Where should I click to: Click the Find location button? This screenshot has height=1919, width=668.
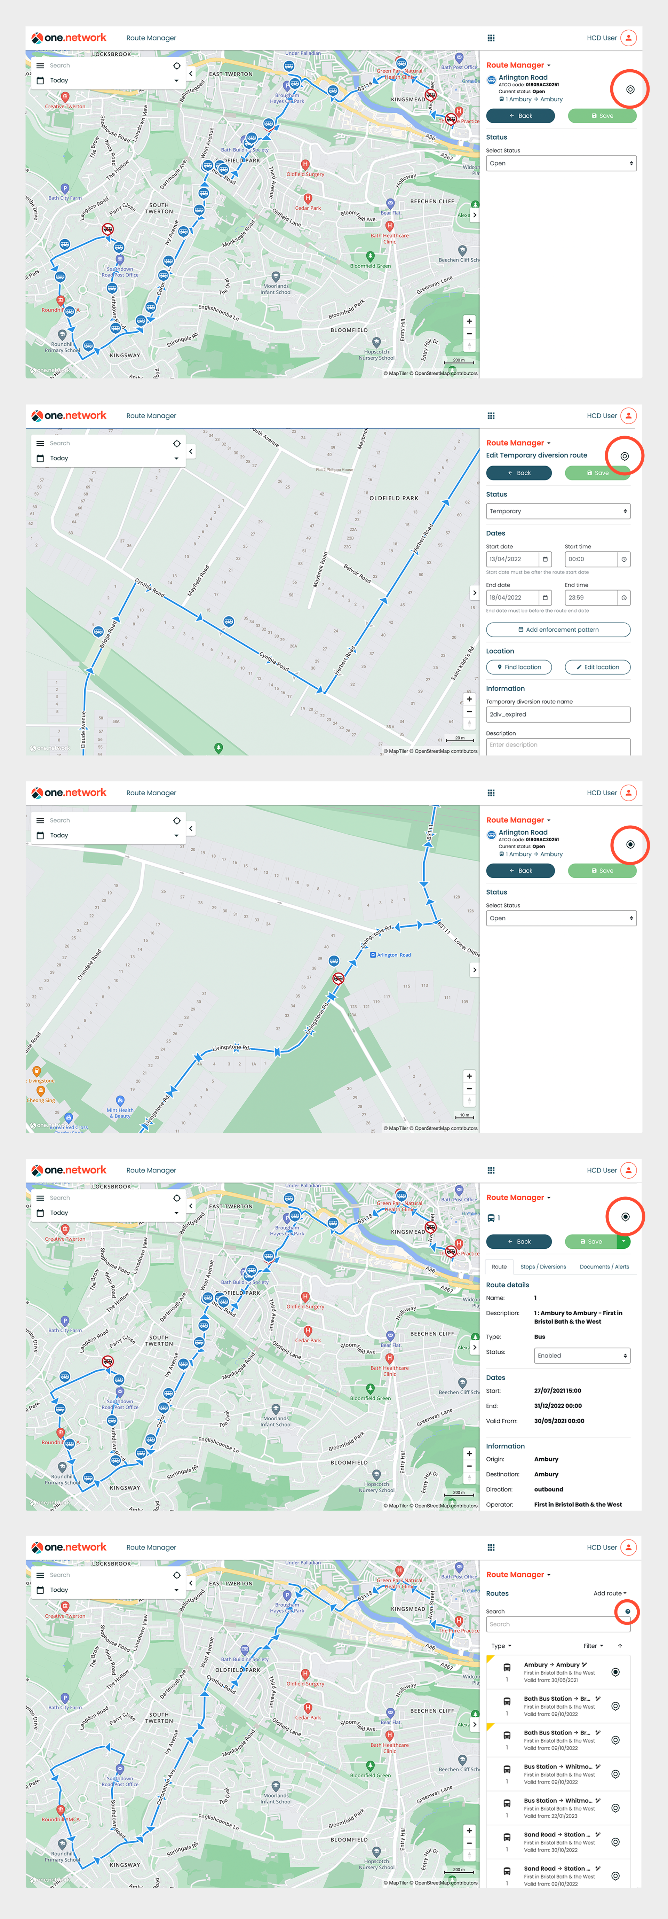coord(519,668)
